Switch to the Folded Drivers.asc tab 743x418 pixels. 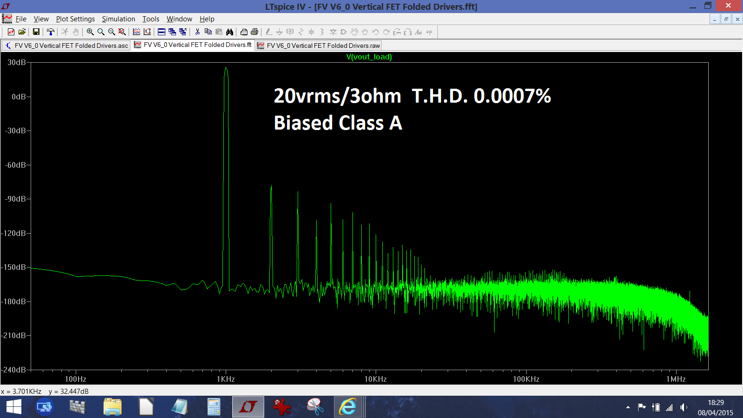[66, 46]
